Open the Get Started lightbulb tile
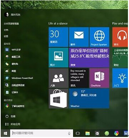Screen dimensions: 129x138 [x=120, y=78]
